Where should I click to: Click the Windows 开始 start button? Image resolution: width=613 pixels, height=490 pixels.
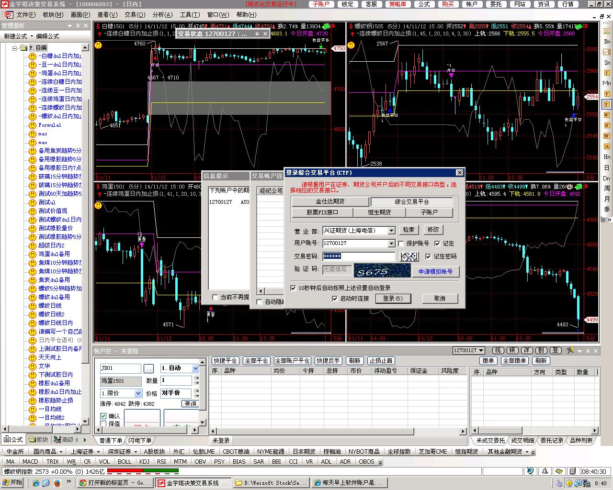click(x=13, y=483)
